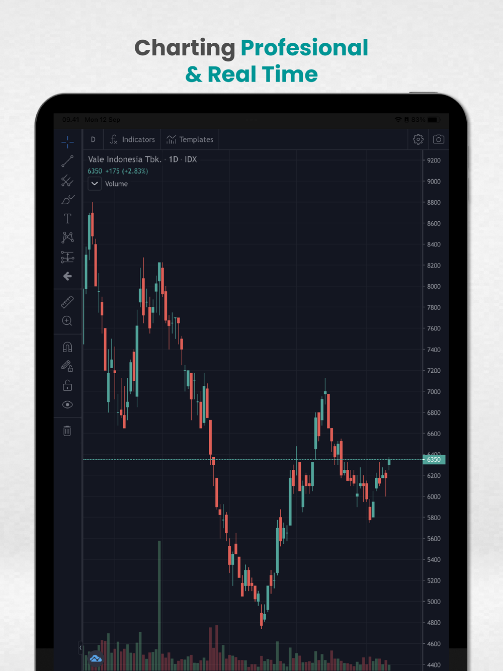Select the trend line drawing tool

tap(67, 161)
